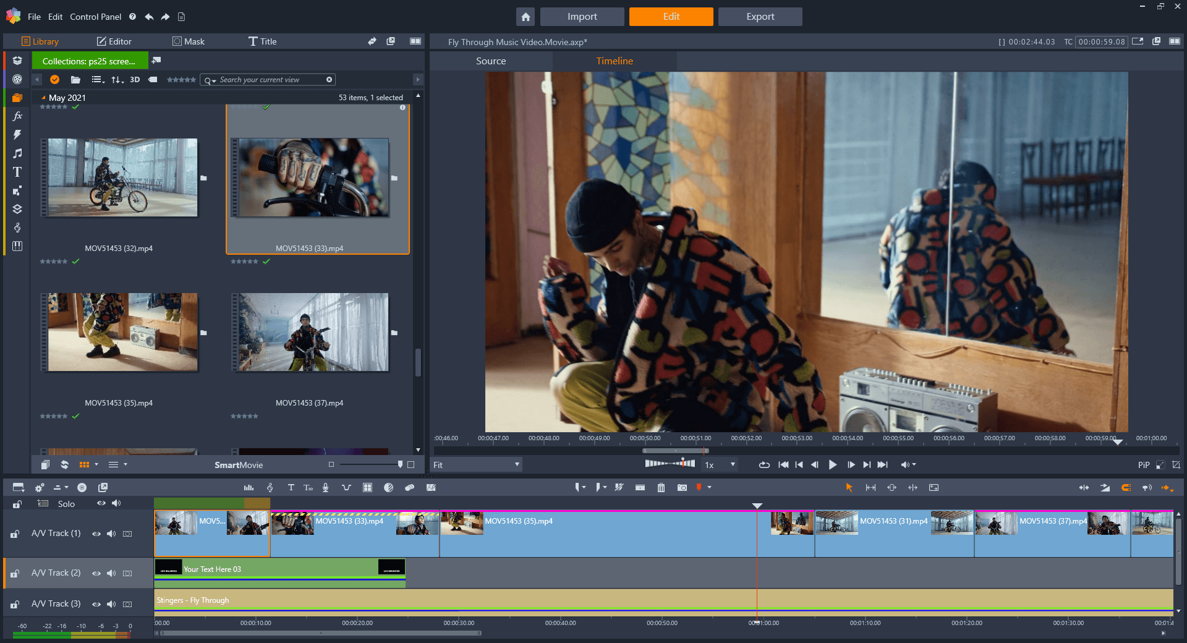Select the MOV51453 (35).mp4 library thumbnail
The height and width of the screenshot is (643, 1187).
(x=121, y=332)
